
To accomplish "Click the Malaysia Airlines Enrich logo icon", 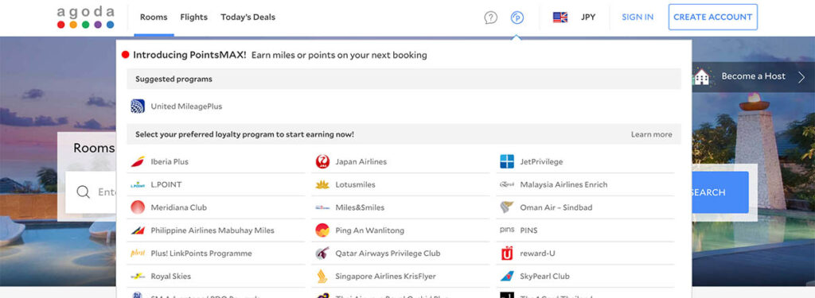I will [x=507, y=185].
